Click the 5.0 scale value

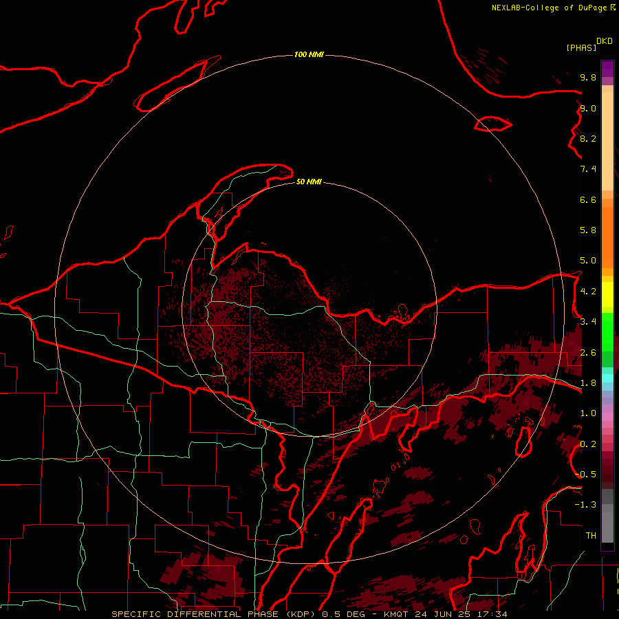(588, 261)
